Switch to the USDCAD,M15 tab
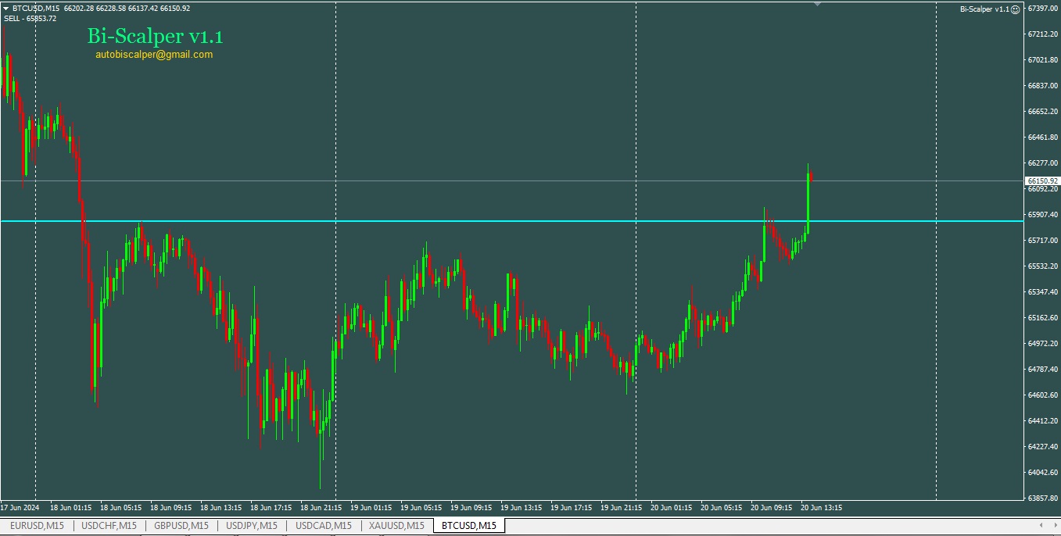1061x536 pixels. tap(323, 526)
